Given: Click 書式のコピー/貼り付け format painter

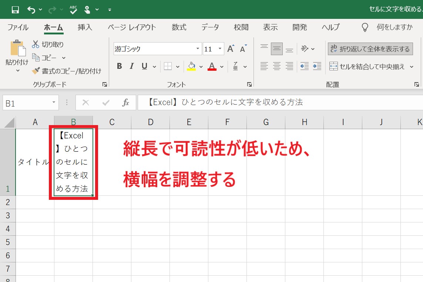Looking at the screenshot, I should click(x=66, y=71).
